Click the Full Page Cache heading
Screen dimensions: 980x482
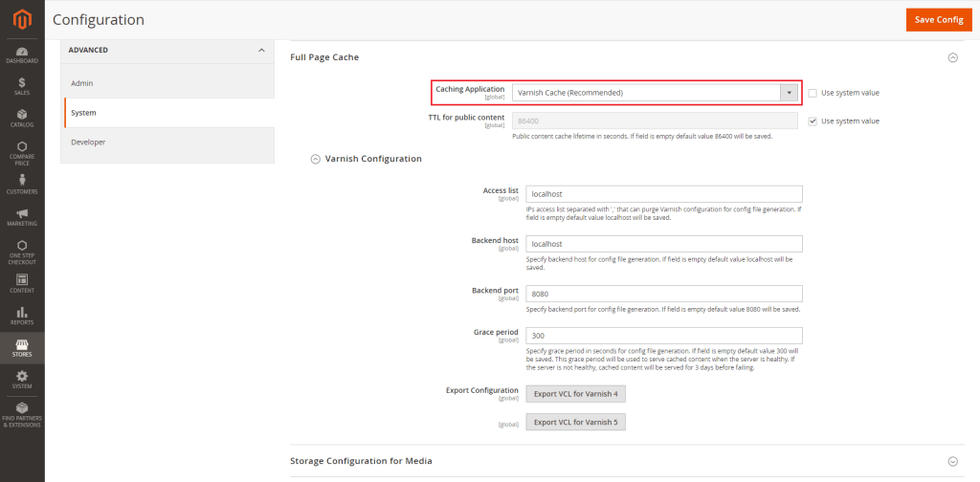tap(324, 57)
